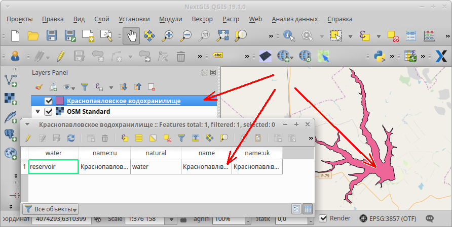Click Add PostGIS Layers elephant icon
Screen dimensions: 452x227
[x=11, y=135]
